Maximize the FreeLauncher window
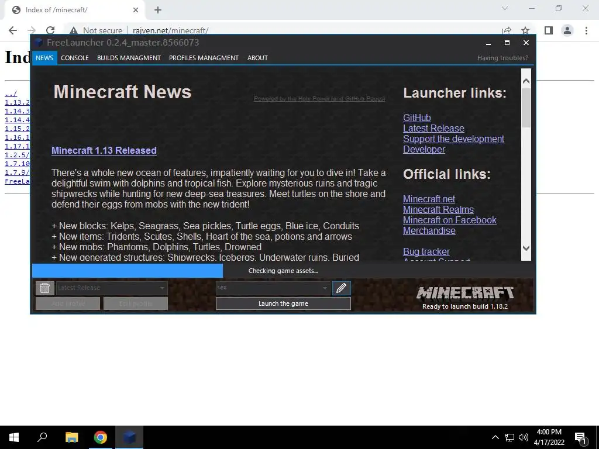 (x=507, y=43)
